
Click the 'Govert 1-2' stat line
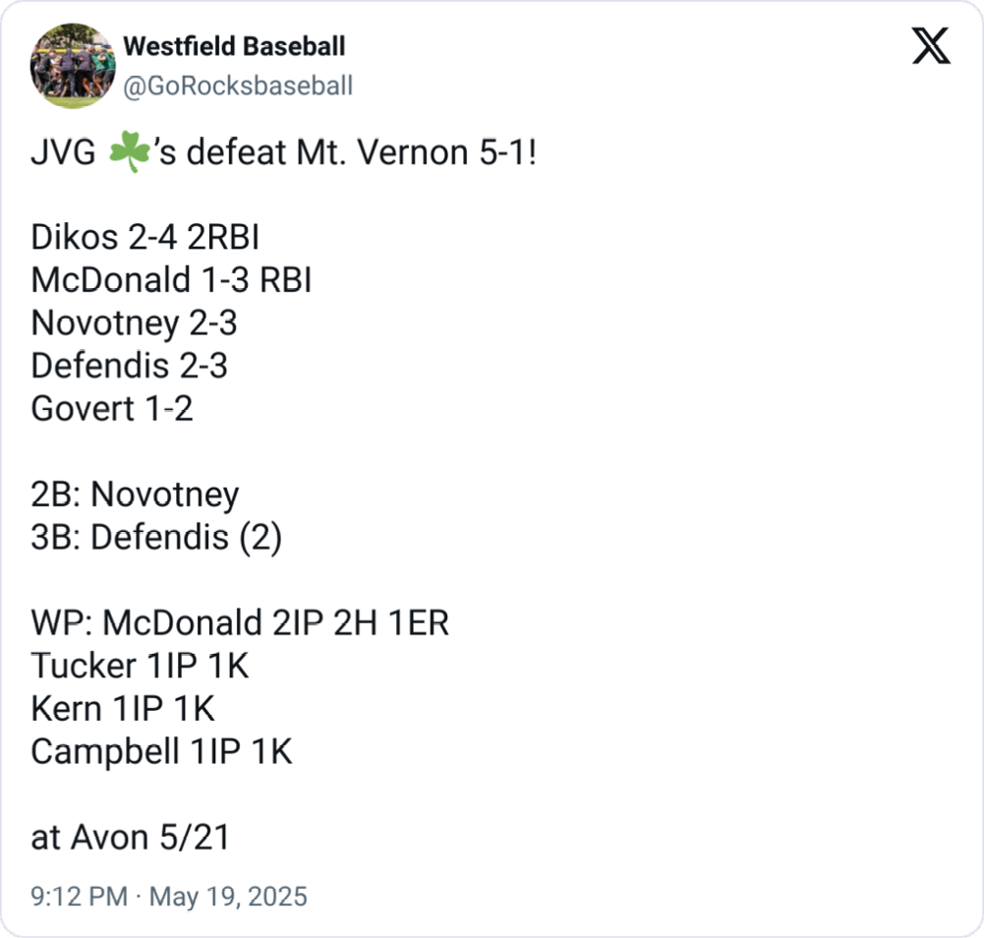pos(111,408)
